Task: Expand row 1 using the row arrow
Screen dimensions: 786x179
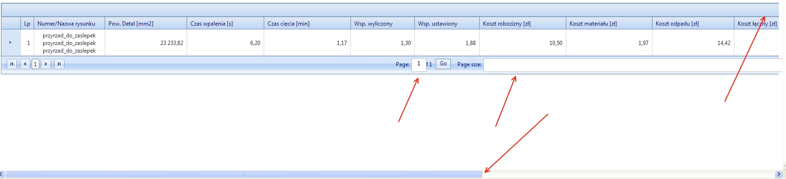Action: pyautogui.click(x=10, y=43)
